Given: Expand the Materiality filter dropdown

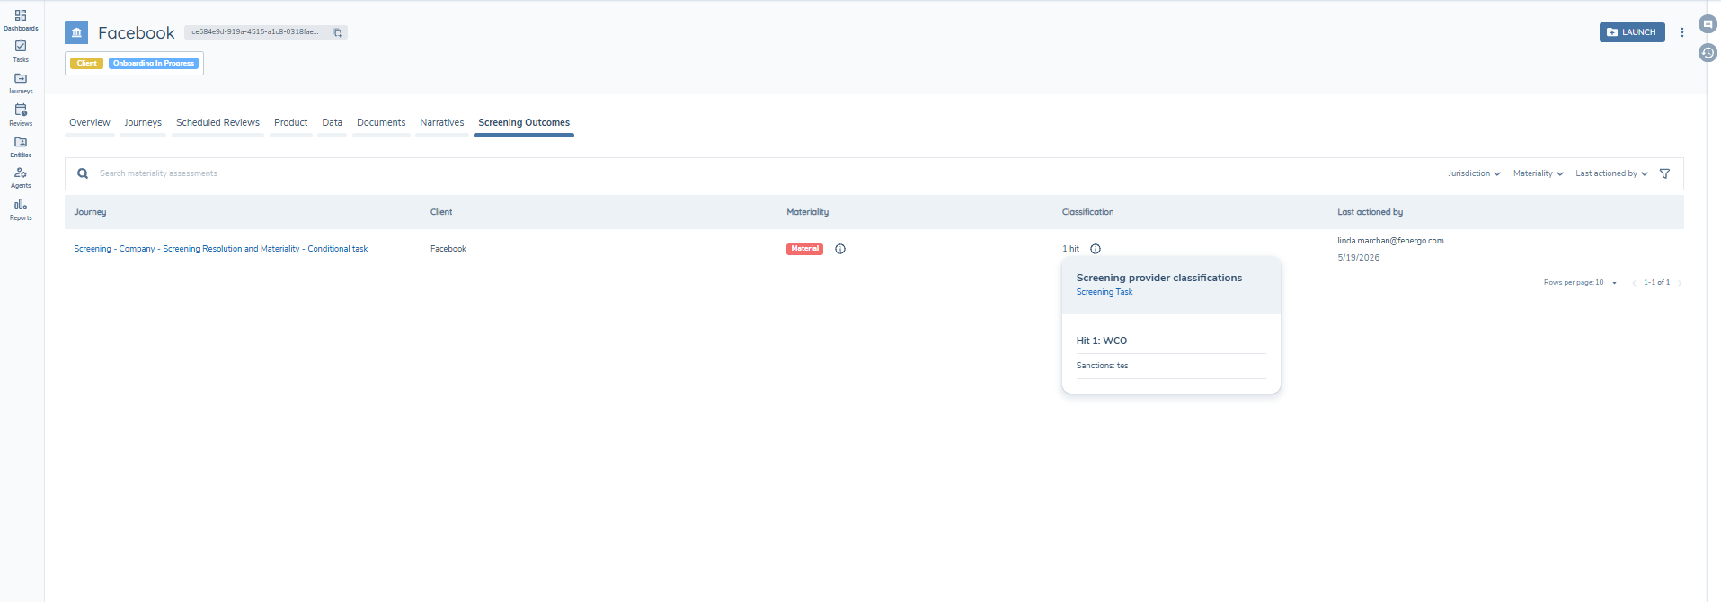Looking at the screenshot, I should (x=1538, y=173).
